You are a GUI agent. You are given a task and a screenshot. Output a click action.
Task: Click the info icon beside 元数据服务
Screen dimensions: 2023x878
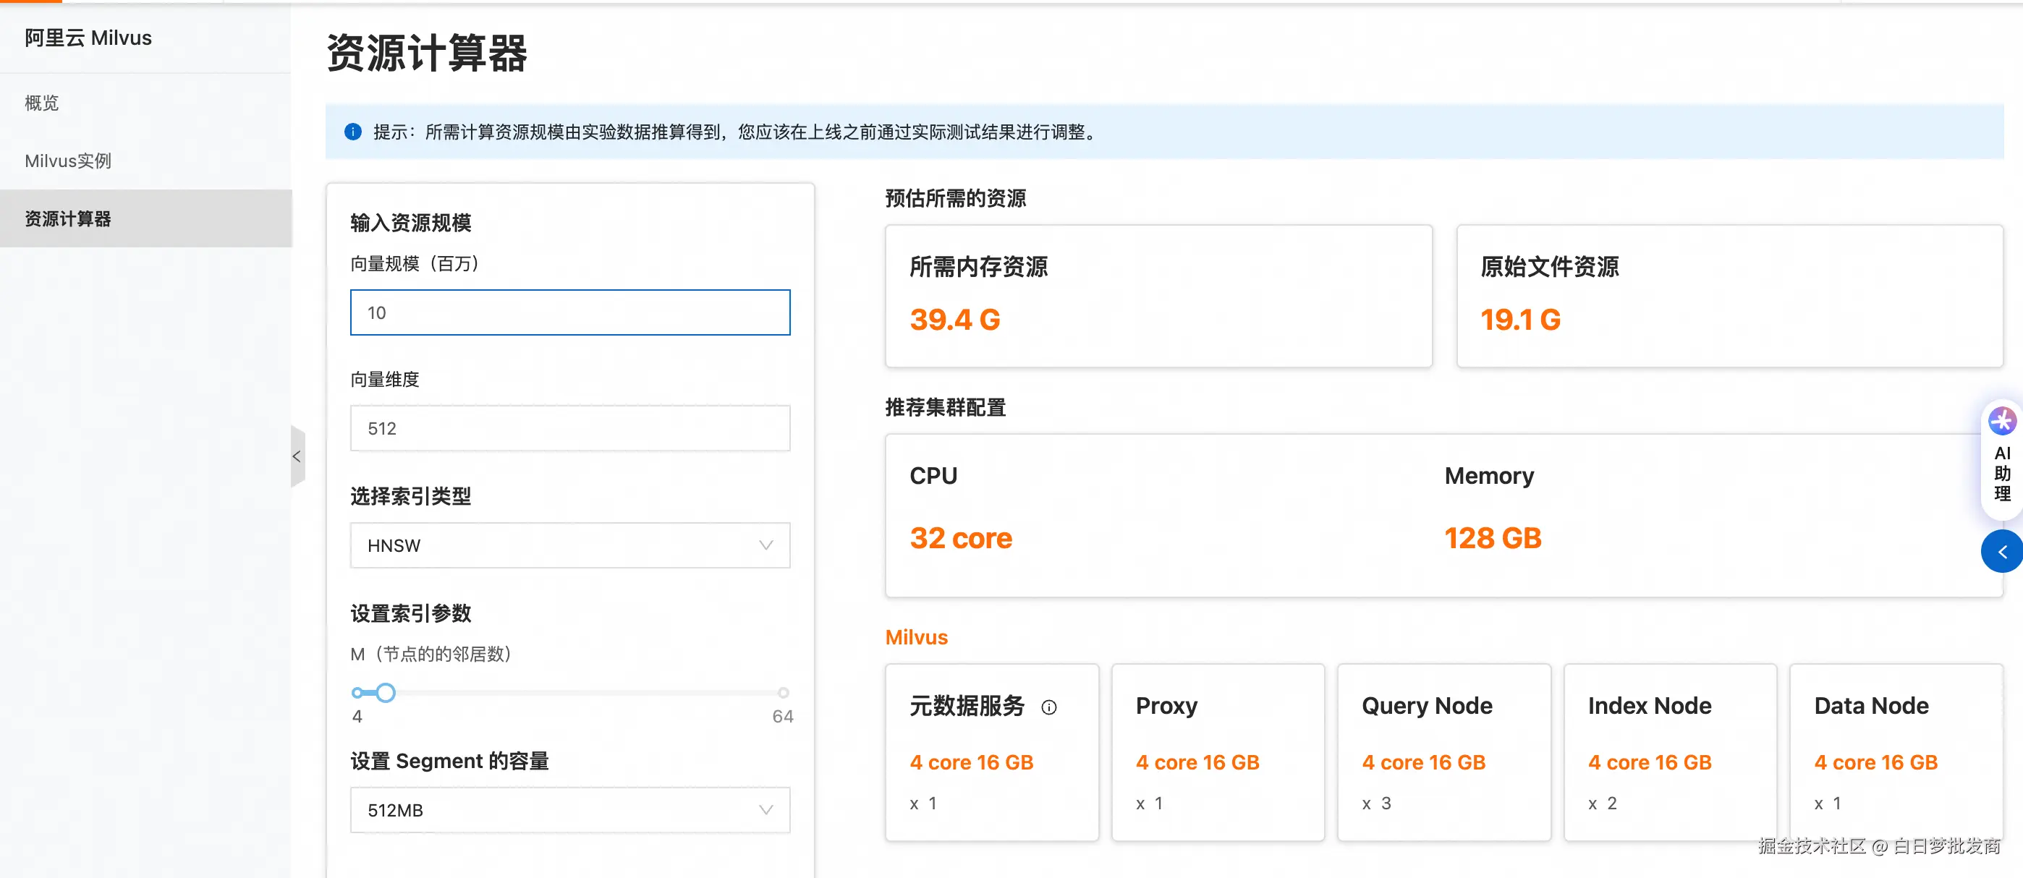click(x=1048, y=707)
